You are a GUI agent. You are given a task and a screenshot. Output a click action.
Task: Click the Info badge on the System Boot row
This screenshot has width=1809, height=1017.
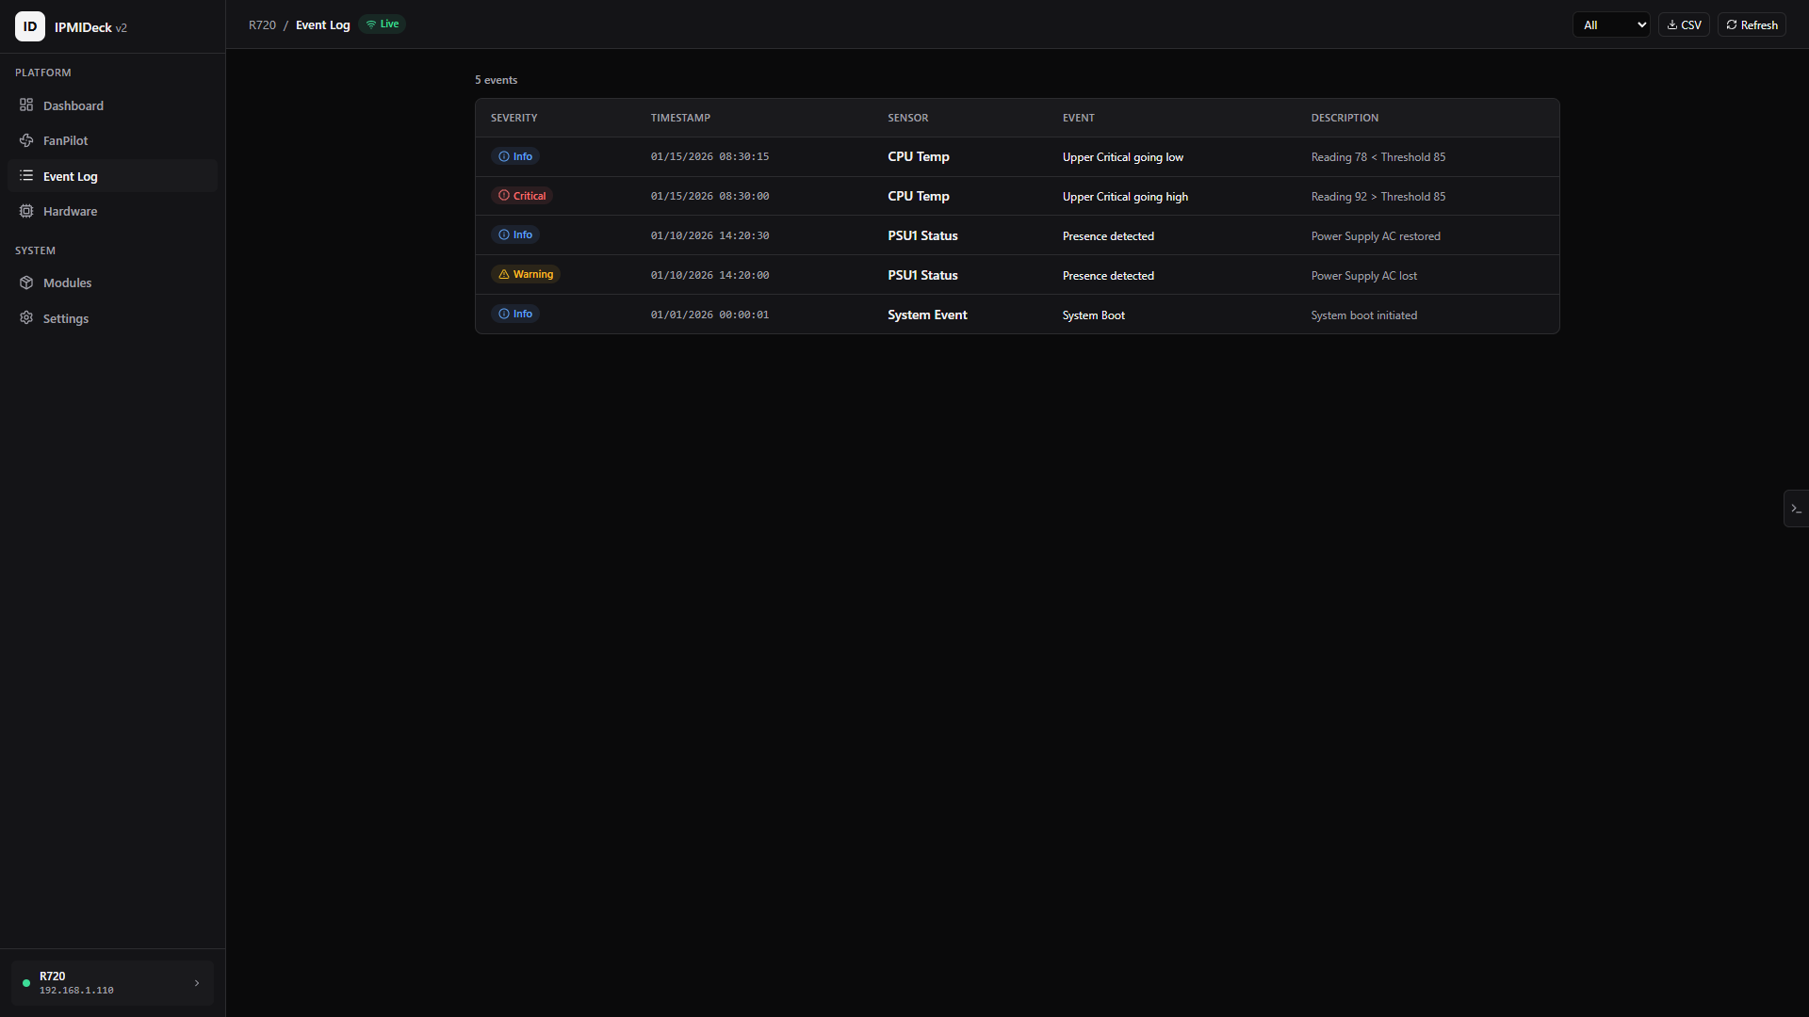(515, 315)
